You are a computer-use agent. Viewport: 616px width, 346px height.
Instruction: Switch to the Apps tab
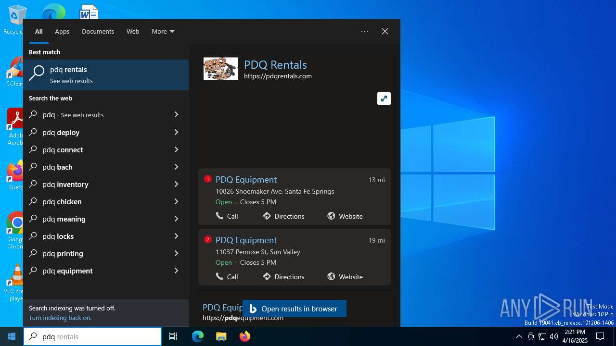(62, 31)
